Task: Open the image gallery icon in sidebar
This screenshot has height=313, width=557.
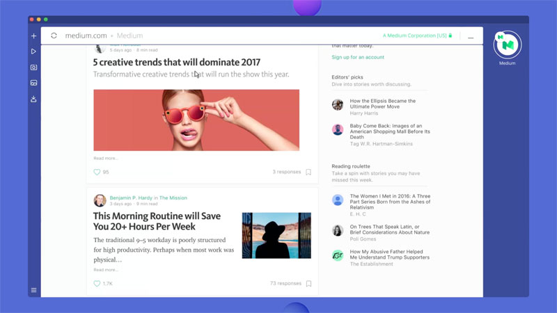Action: [x=33, y=83]
